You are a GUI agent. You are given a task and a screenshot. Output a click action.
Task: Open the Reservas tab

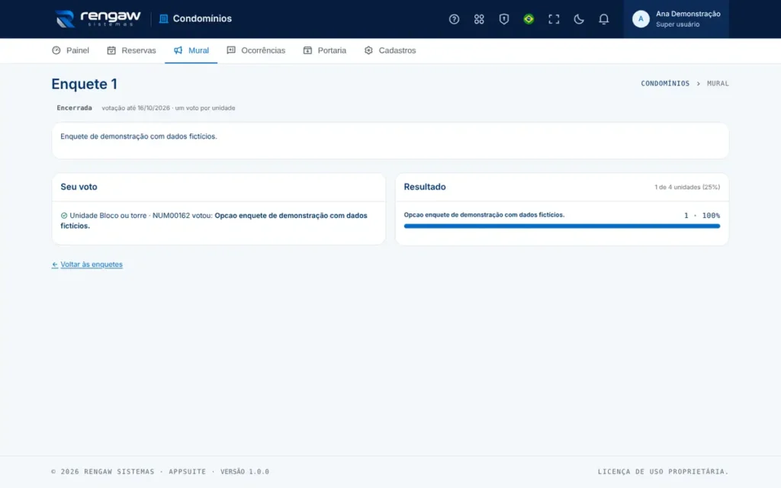click(131, 50)
